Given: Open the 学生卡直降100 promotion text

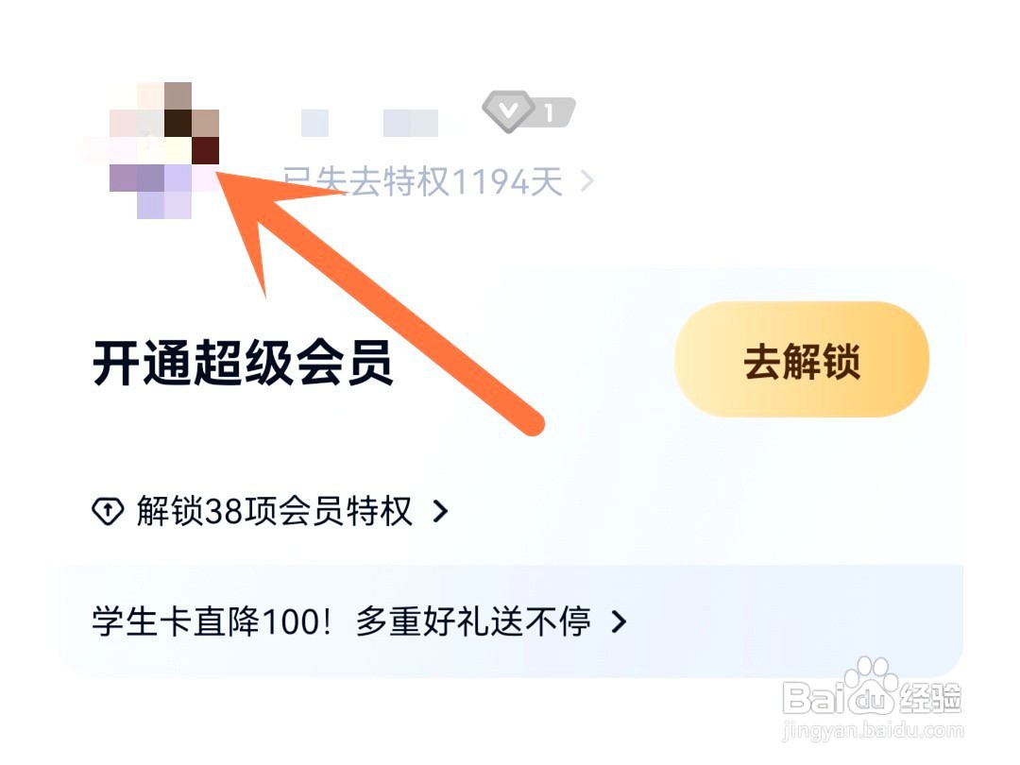Looking at the screenshot, I should (x=212, y=621).
